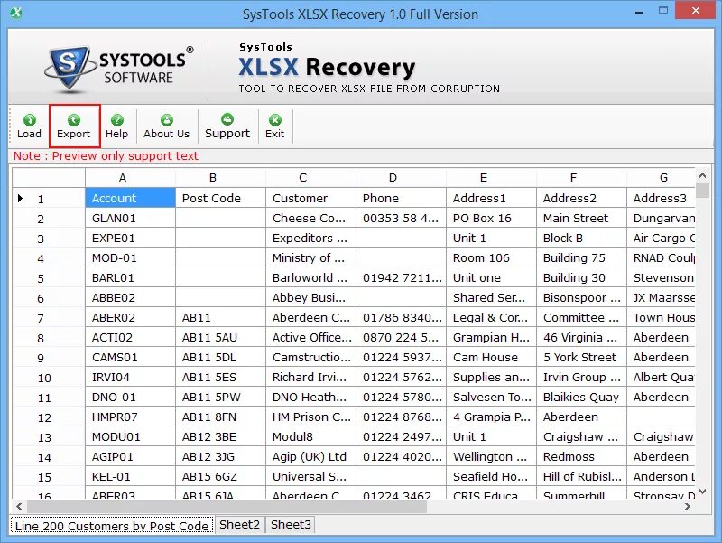This screenshot has height=543, width=722.
Task: Select column header B
Action: point(220,178)
